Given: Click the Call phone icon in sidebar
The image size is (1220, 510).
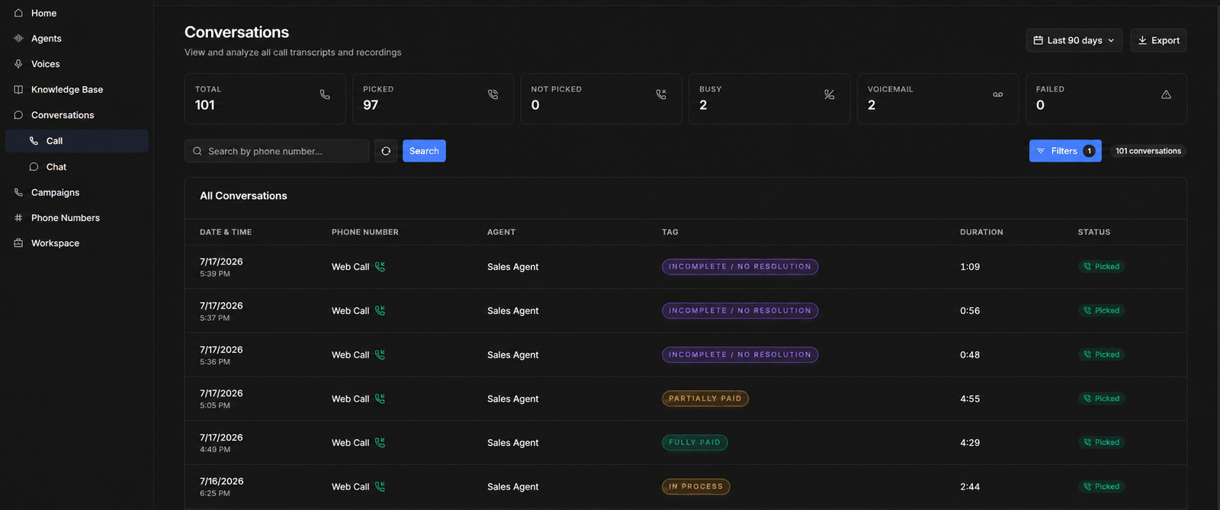Looking at the screenshot, I should [x=34, y=141].
